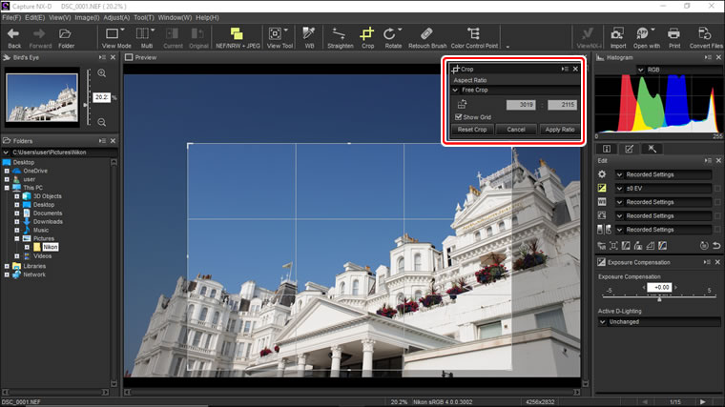Click the swap crop dimensions icon
Viewport: 725px width, 407px height.
click(463, 105)
